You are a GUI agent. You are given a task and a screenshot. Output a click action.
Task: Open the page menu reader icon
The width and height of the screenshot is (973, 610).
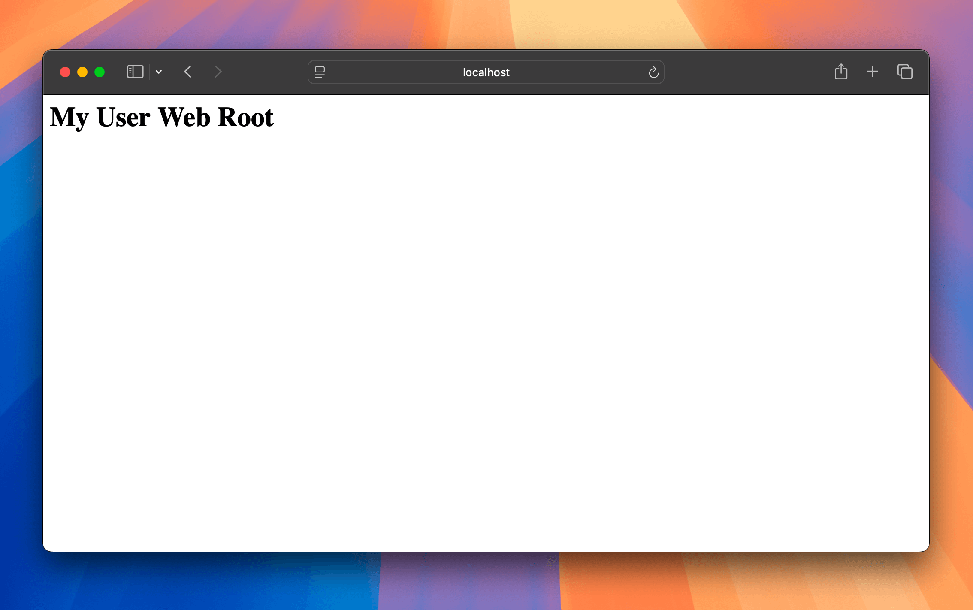tap(320, 72)
